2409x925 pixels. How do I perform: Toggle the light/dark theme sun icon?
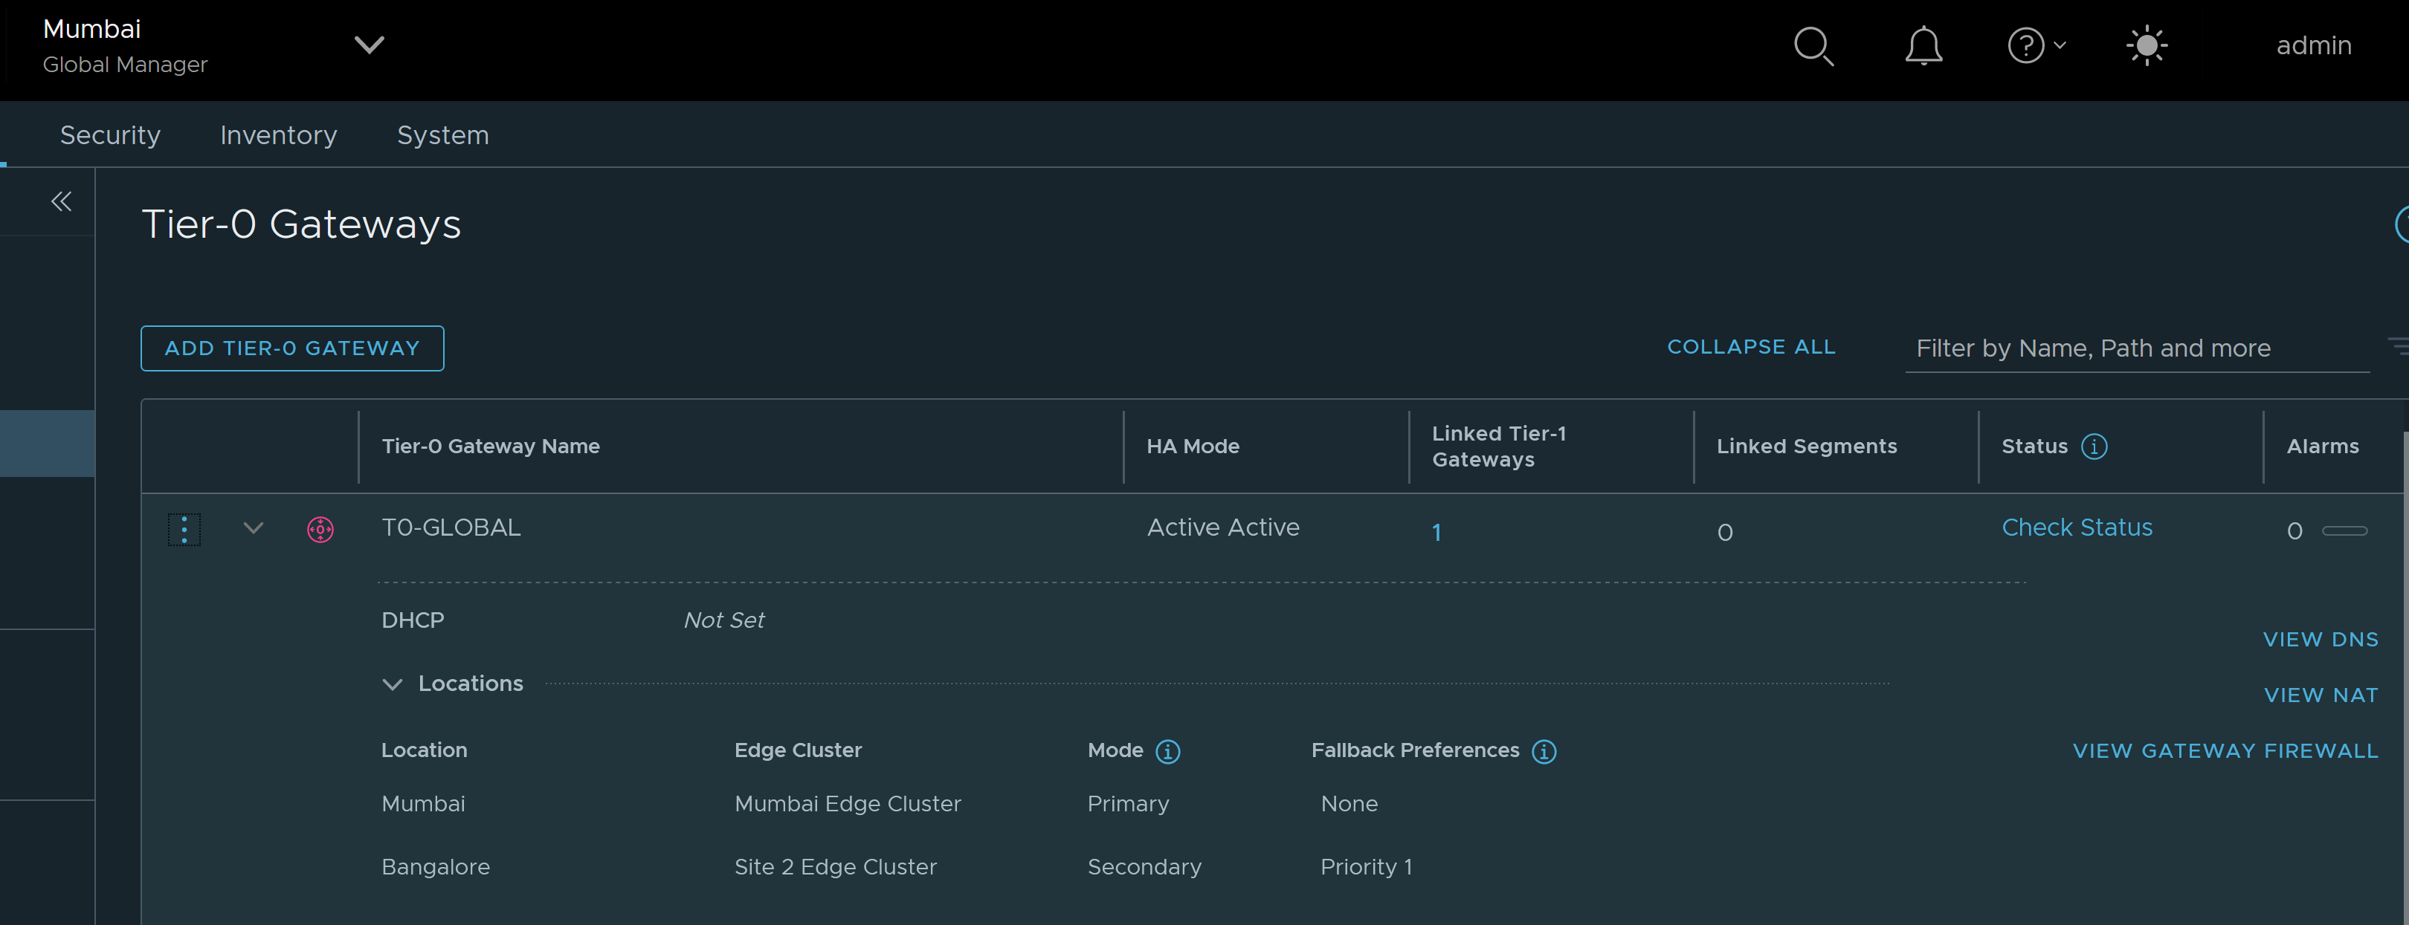[x=2147, y=46]
